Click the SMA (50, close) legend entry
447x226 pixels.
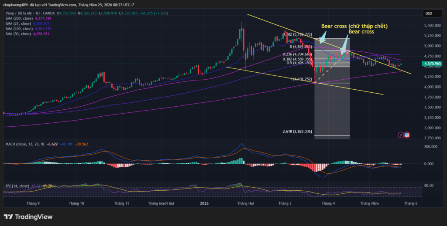(28, 34)
